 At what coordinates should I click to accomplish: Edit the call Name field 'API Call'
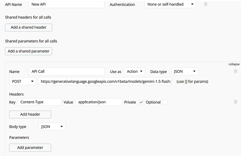tap(67, 72)
